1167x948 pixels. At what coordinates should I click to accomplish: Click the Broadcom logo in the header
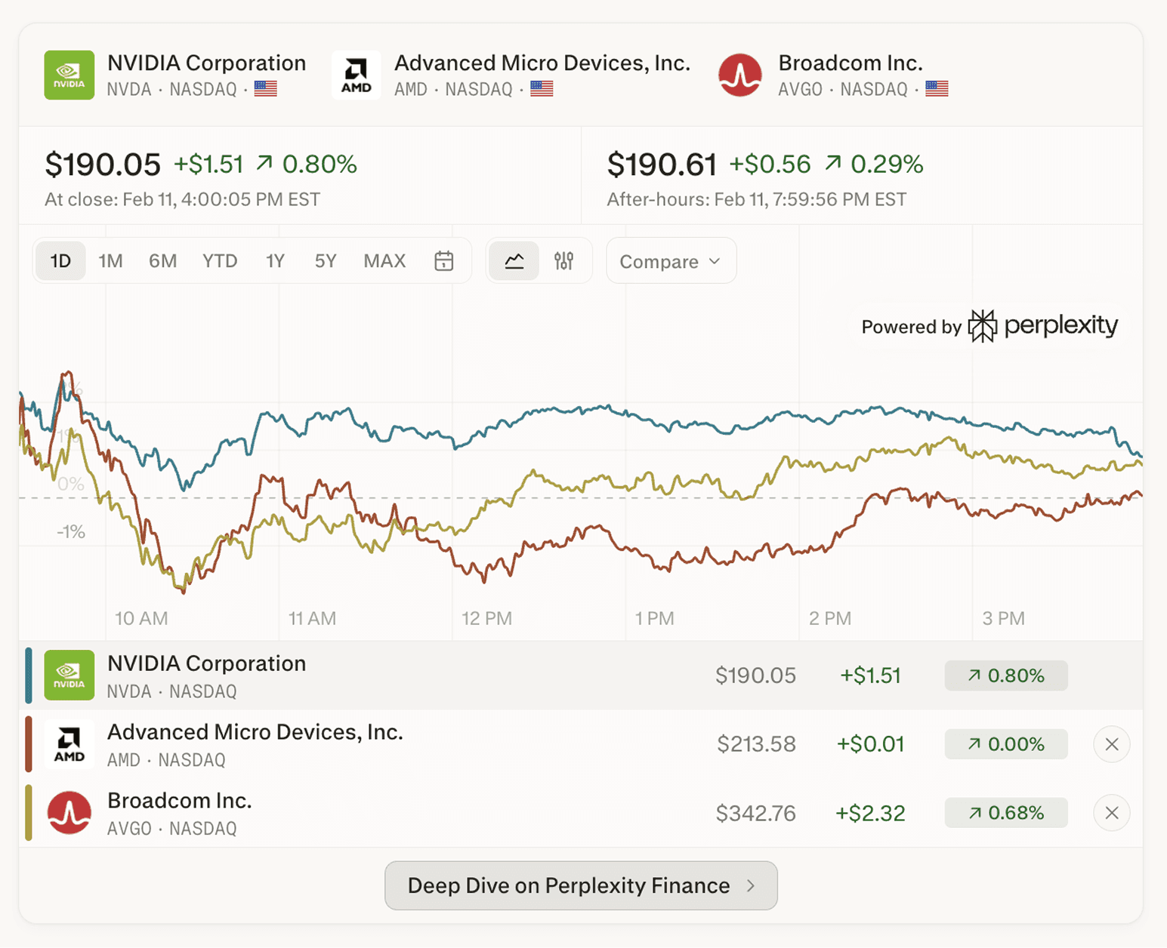739,75
